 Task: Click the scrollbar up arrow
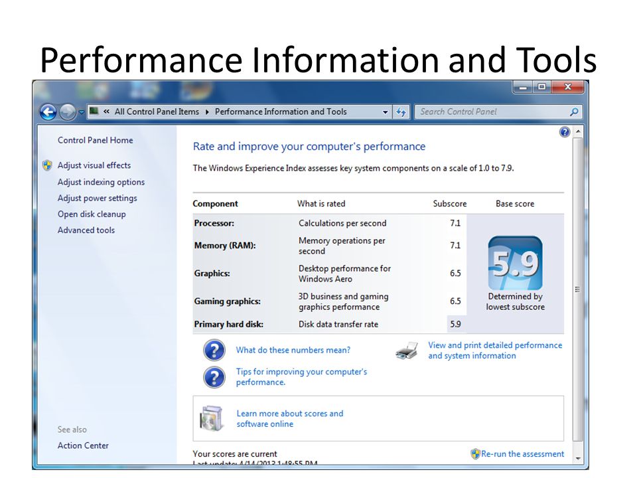click(578, 131)
